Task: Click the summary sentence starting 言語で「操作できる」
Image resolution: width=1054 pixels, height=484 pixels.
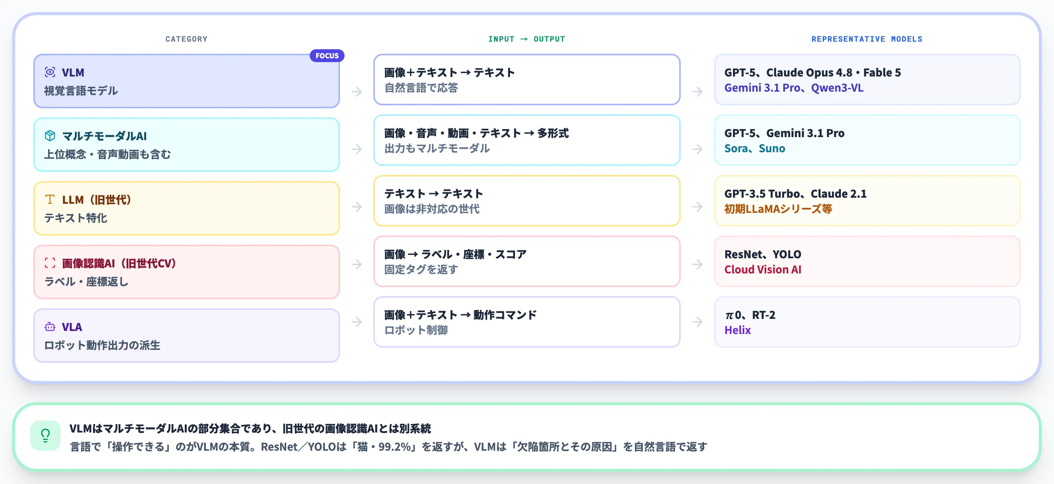Action: tap(388, 447)
